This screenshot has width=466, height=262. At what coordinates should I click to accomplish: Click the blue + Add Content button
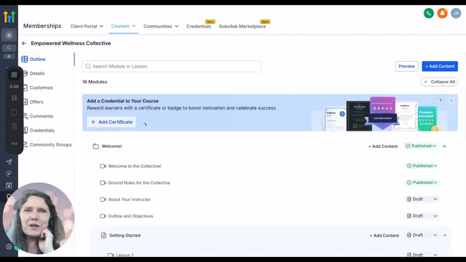click(x=440, y=66)
